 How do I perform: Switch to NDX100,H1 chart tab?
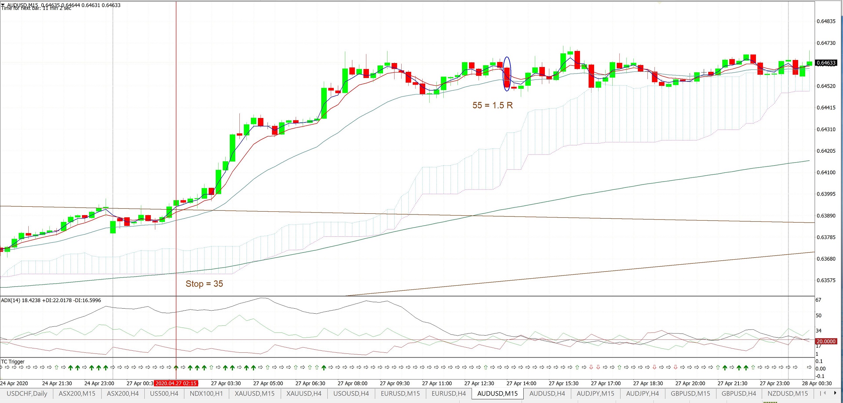click(x=206, y=394)
